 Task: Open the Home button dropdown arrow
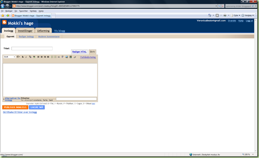(x=213, y=15)
